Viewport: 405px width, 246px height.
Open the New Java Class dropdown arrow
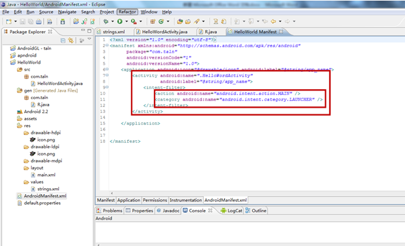coord(168,21)
